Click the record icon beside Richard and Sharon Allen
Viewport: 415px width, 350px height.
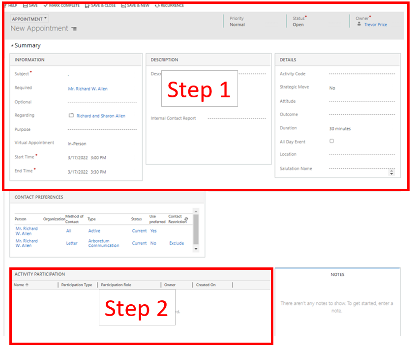pyautogui.click(x=71, y=116)
